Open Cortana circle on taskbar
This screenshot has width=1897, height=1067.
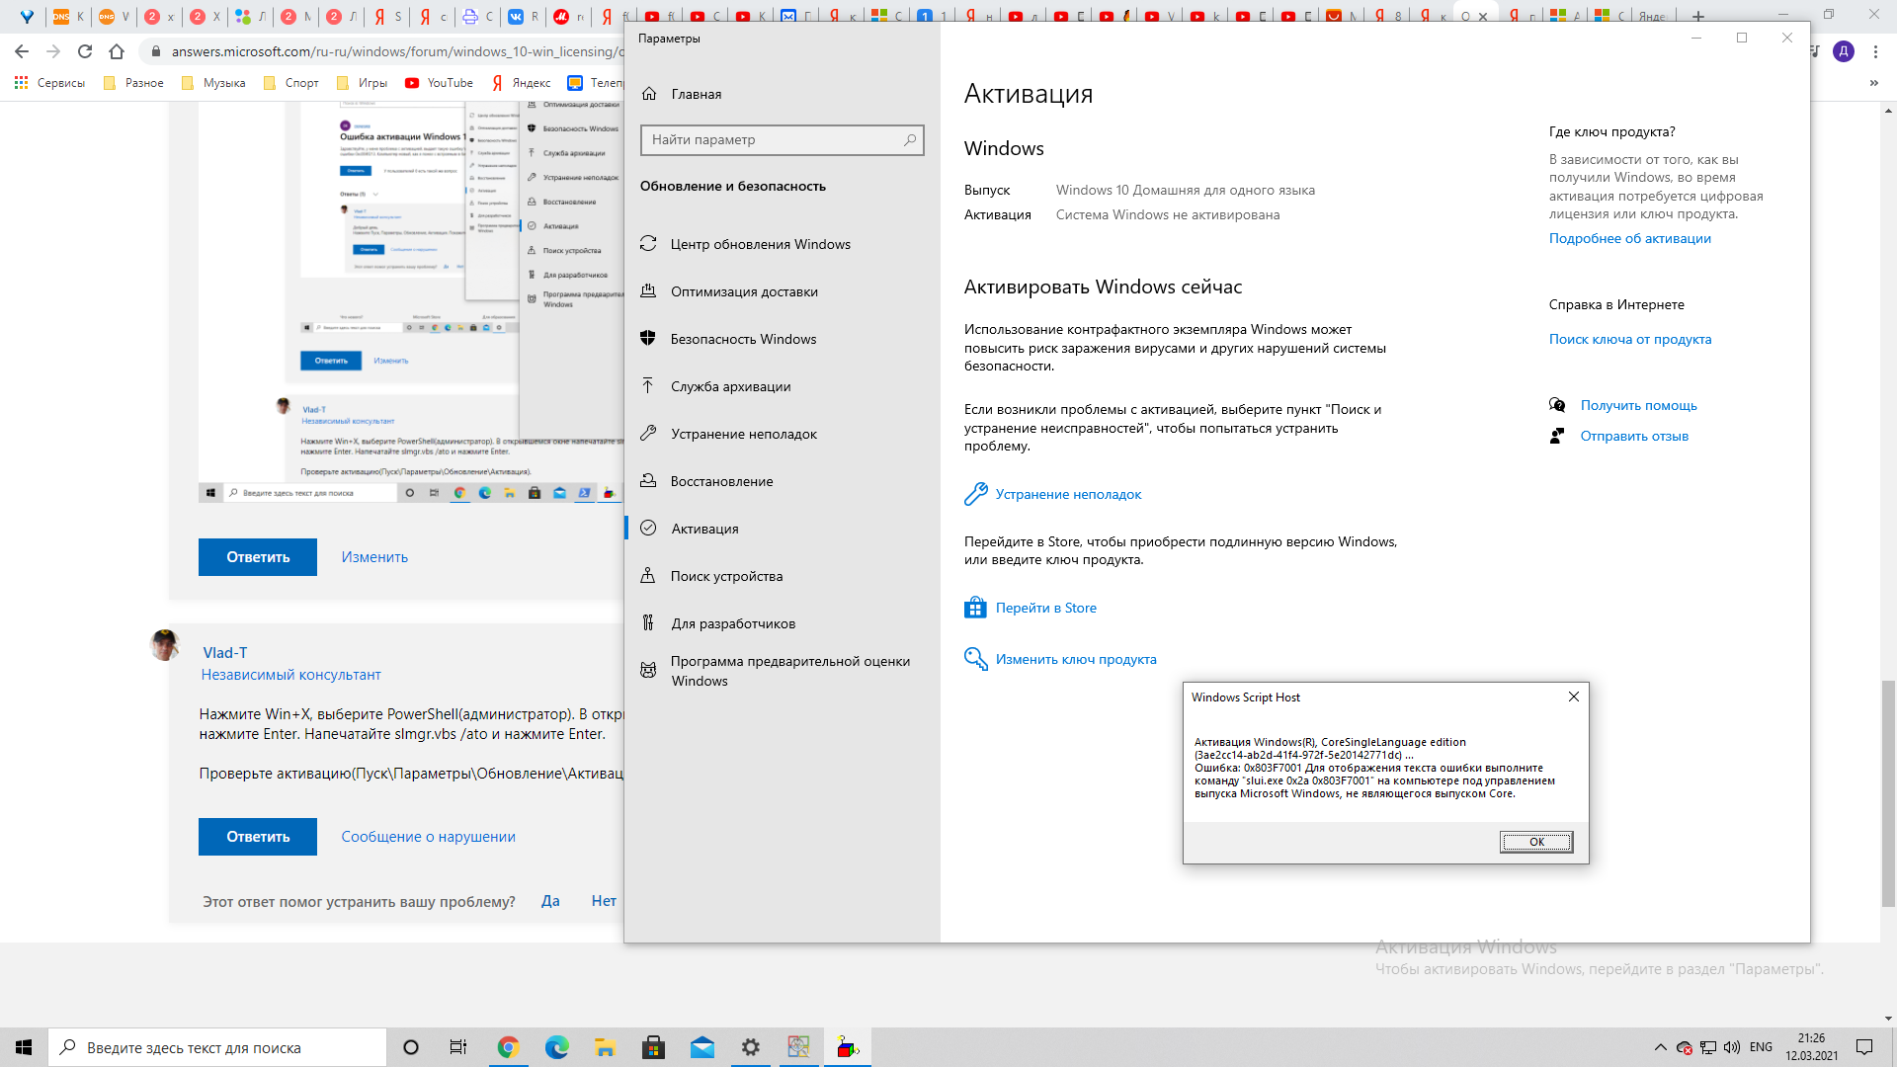pos(411,1047)
